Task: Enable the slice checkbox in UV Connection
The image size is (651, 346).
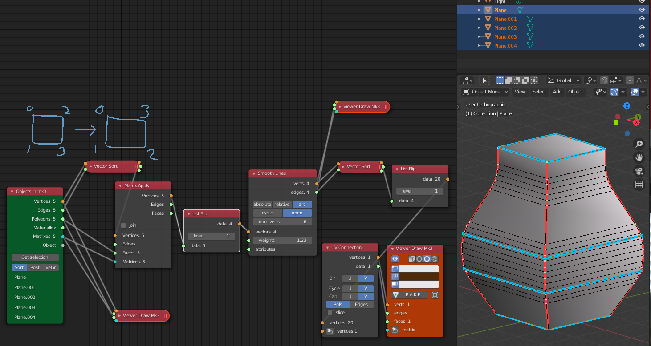Action: [x=330, y=313]
